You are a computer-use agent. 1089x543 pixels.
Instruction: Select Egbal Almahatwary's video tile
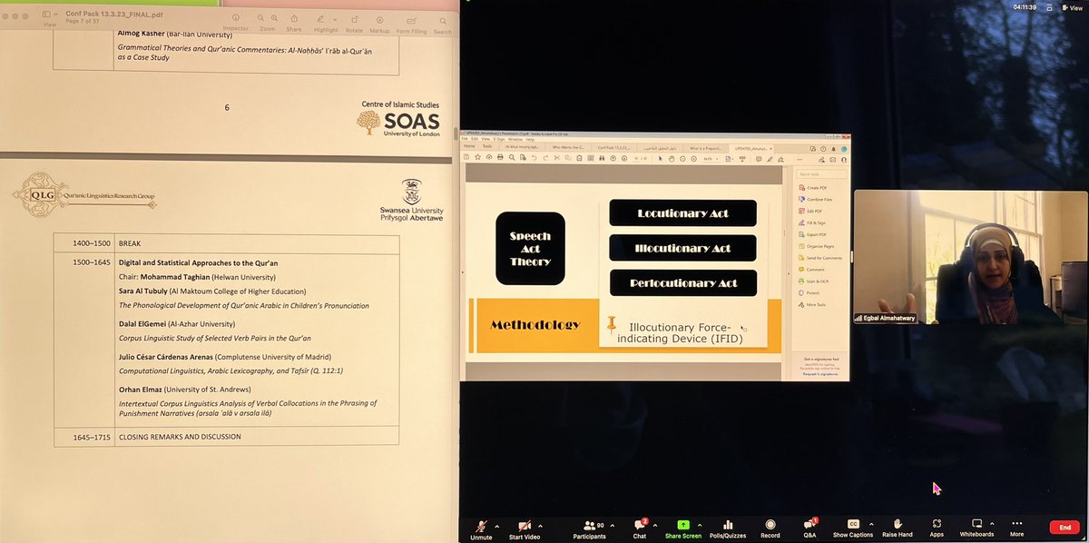[x=970, y=259]
